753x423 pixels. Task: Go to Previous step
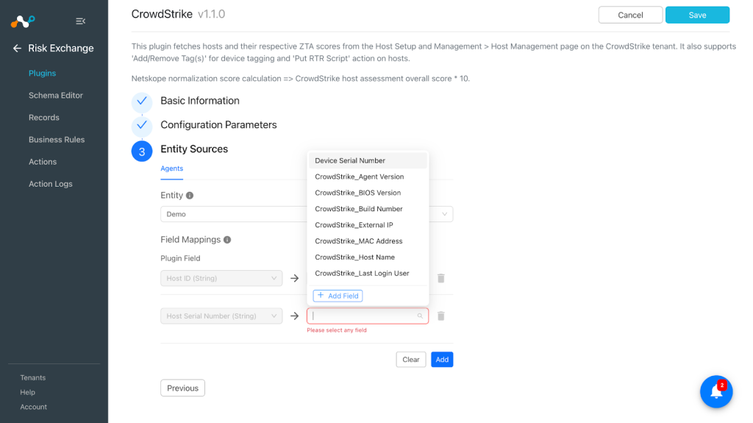pyautogui.click(x=182, y=388)
